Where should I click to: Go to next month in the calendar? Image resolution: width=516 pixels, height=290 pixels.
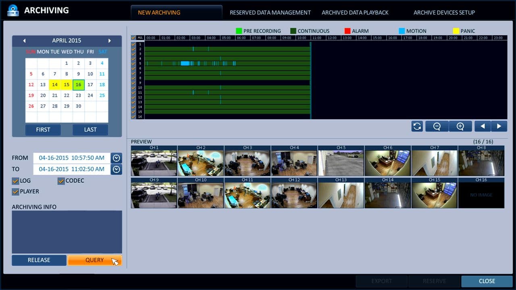click(110, 41)
